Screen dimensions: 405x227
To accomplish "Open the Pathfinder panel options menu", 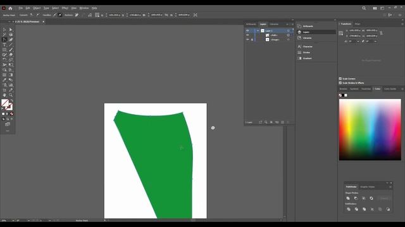I will pyautogui.click(x=390, y=187).
